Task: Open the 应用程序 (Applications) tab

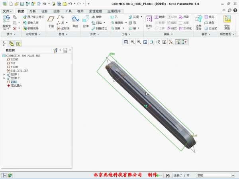Action: pyautogui.click(x=114, y=11)
